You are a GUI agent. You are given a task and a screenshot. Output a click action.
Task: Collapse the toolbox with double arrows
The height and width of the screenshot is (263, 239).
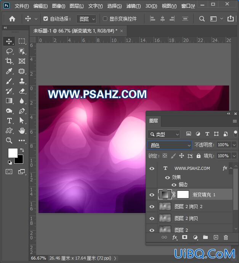pyautogui.click(x=5, y=28)
